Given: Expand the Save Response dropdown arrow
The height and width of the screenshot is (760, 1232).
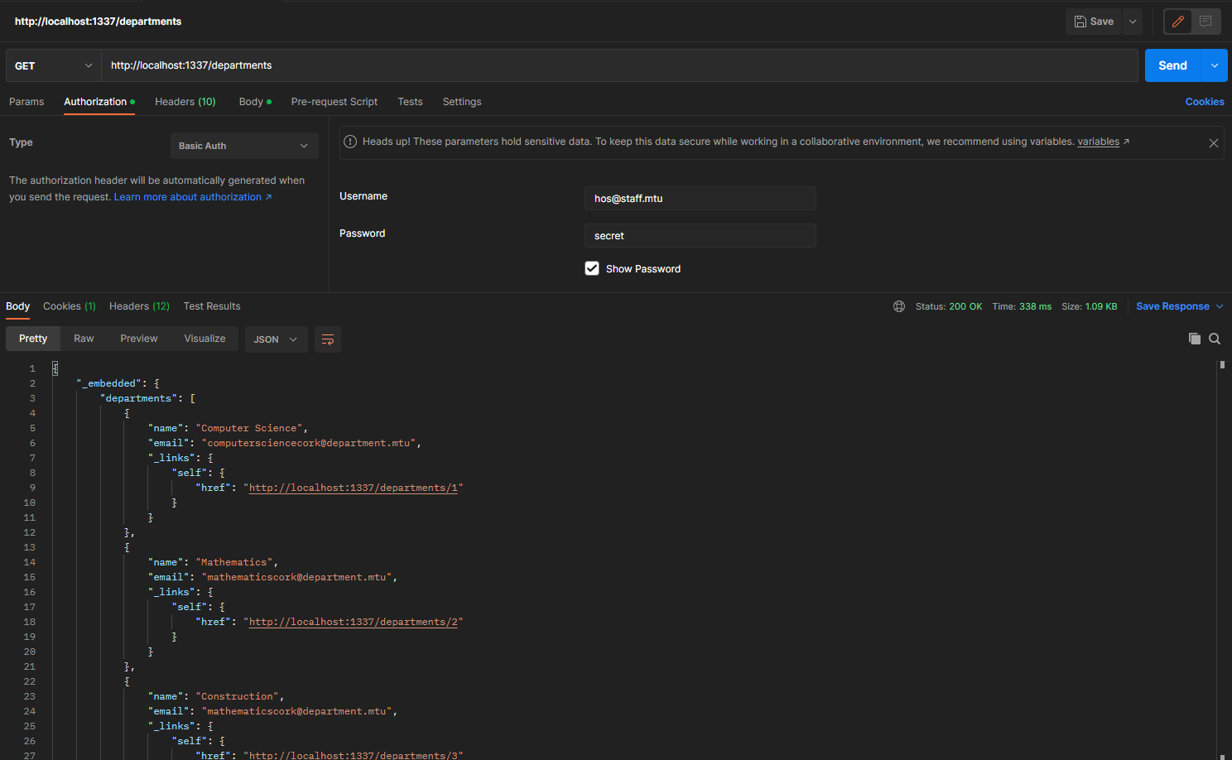Looking at the screenshot, I should point(1220,306).
